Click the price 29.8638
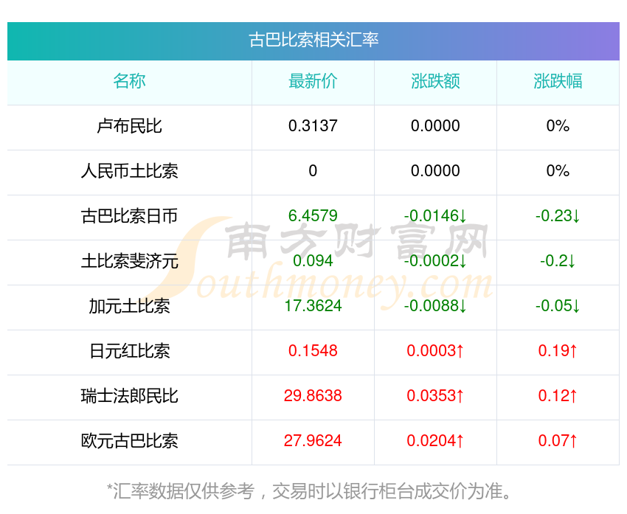Screen dimensions: 627x514 point(313,396)
